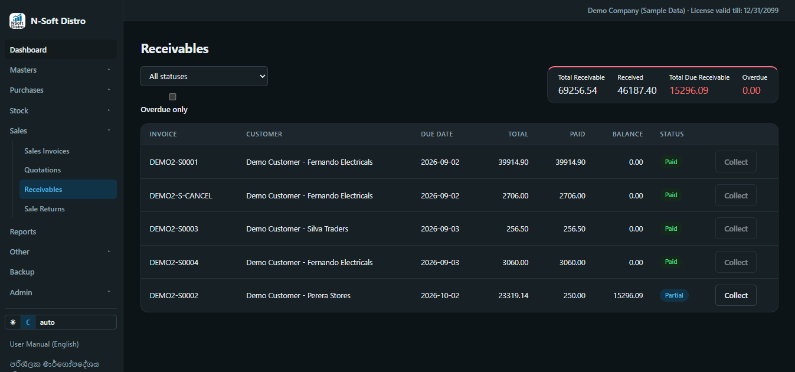The height and width of the screenshot is (372, 795).
Task: Select invoice number DEMO2-S0002
Action: [174, 295]
